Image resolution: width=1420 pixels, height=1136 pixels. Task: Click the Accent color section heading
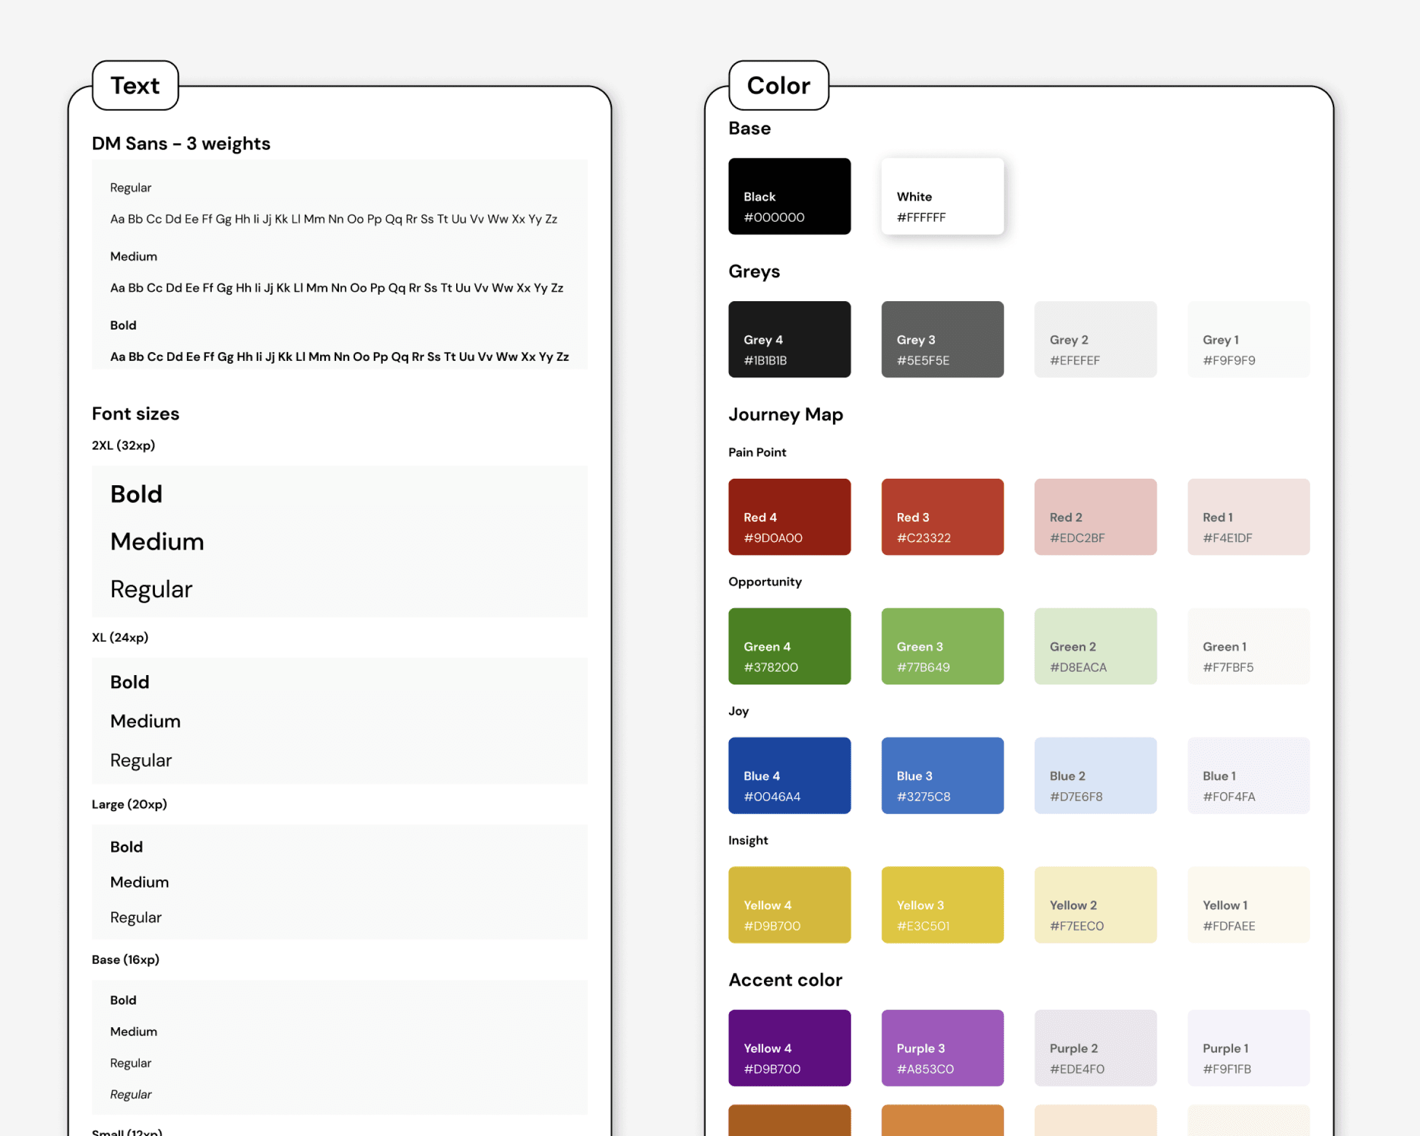786,980
